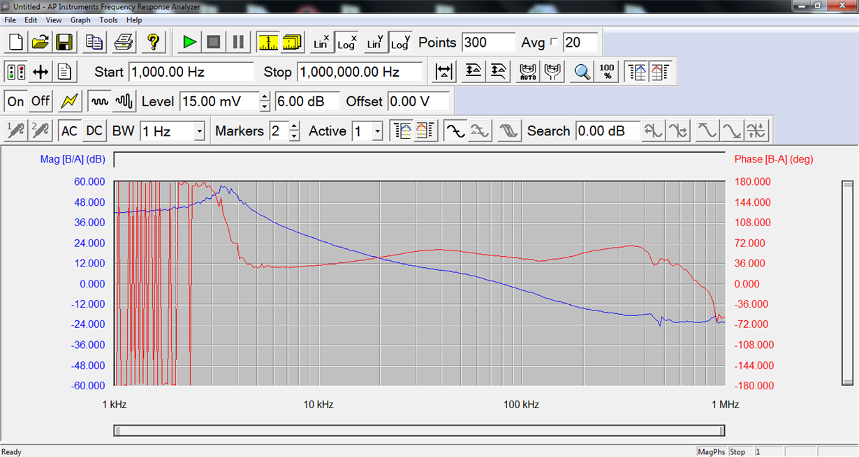Edit the Search field showing 0.00 dB

point(608,131)
